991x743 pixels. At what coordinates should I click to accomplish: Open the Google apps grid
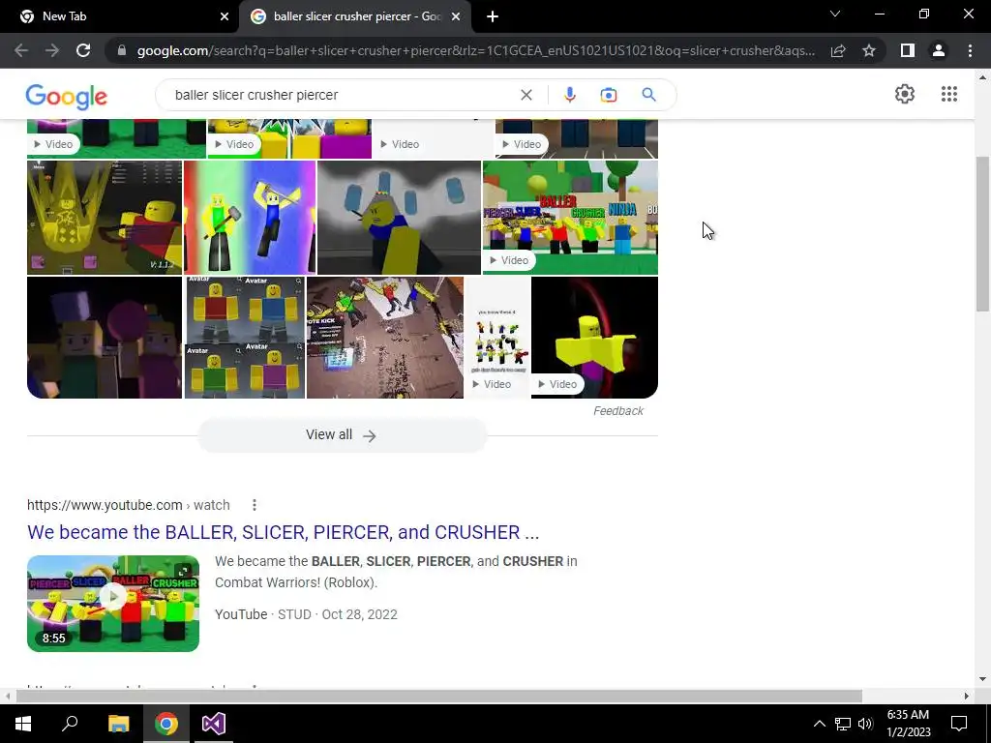coord(948,94)
